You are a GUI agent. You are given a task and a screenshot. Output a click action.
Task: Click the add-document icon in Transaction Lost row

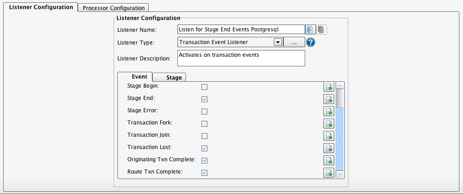click(329, 148)
